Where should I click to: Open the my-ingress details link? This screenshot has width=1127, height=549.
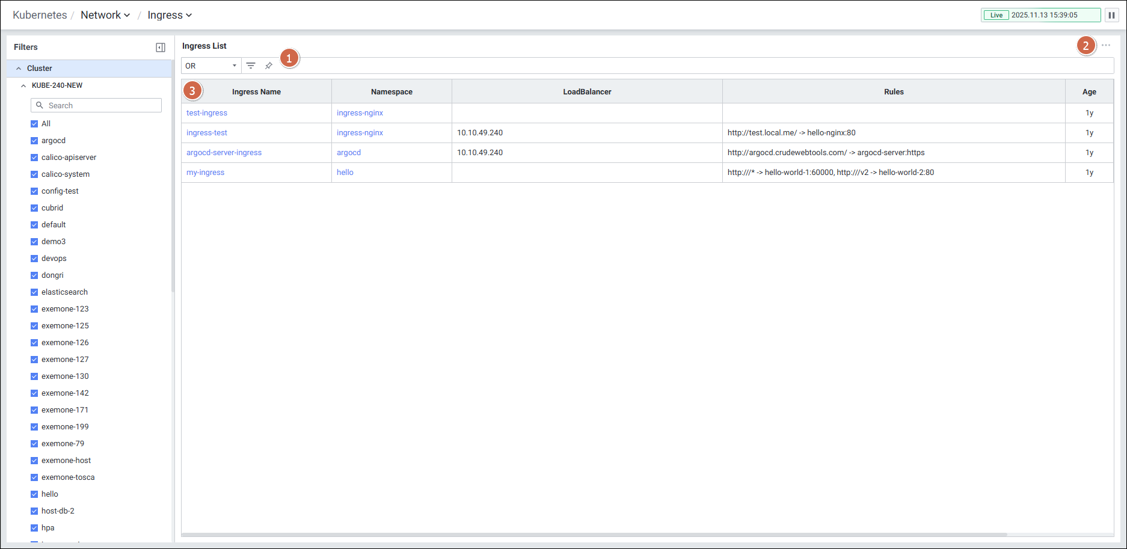205,173
